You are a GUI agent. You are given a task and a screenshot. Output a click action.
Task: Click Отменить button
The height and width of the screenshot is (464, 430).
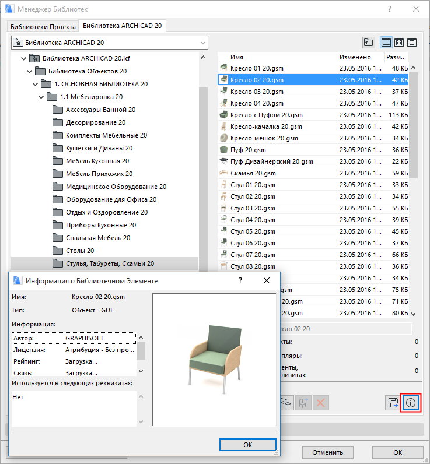click(327, 452)
